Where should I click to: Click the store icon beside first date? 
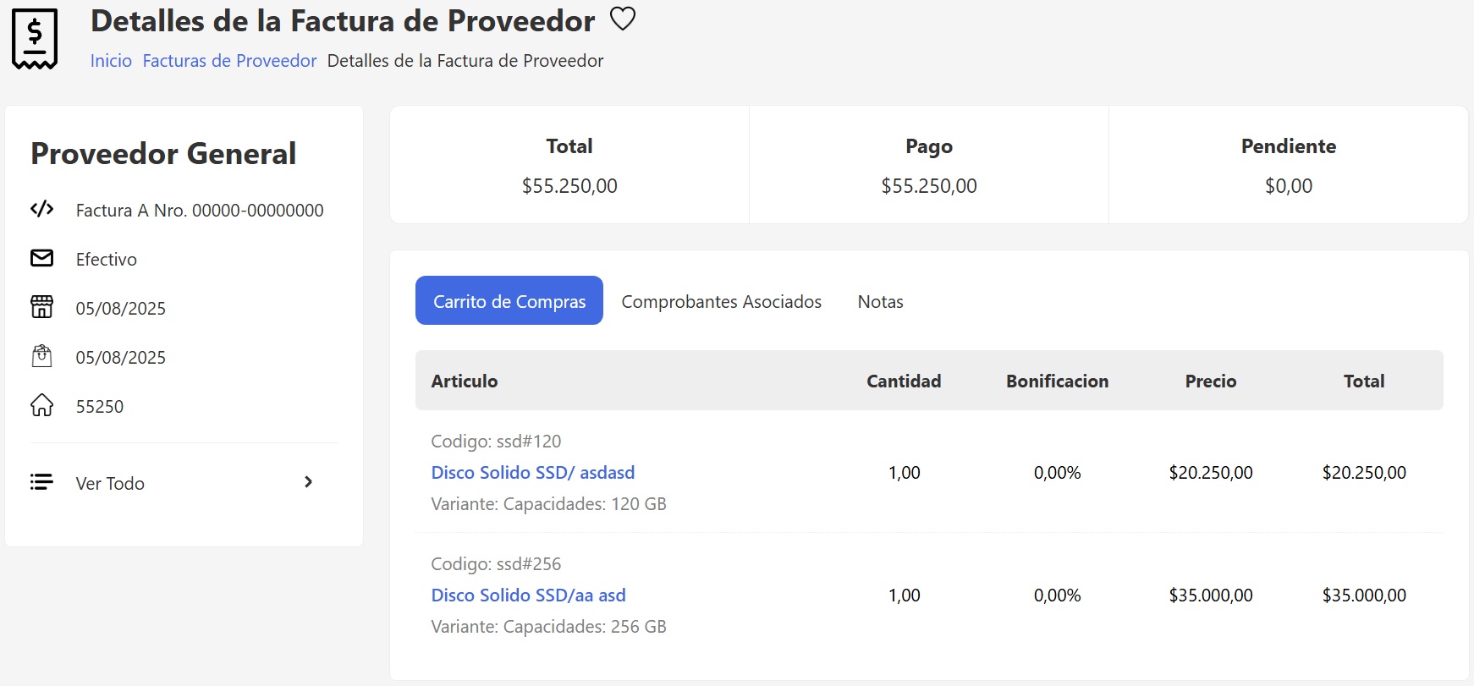(41, 307)
